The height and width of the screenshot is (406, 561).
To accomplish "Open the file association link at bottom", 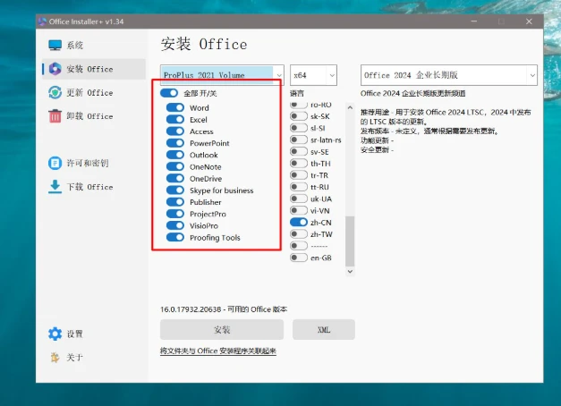I will (218, 351).
